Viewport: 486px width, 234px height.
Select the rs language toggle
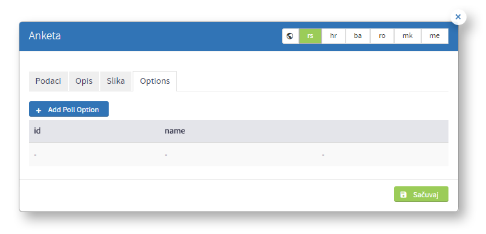point(310,36)
